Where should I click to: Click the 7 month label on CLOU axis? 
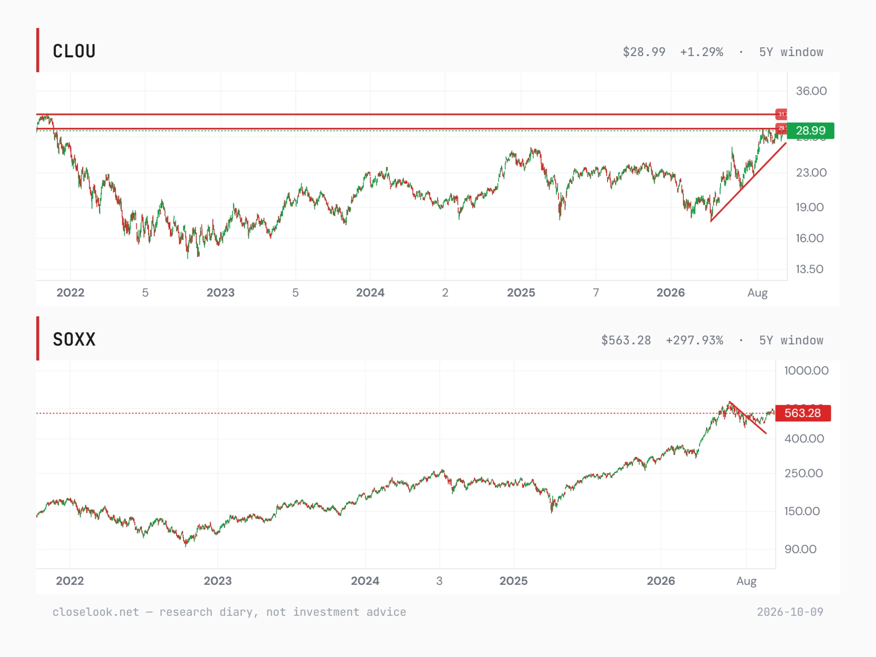[x=596, y=293]
